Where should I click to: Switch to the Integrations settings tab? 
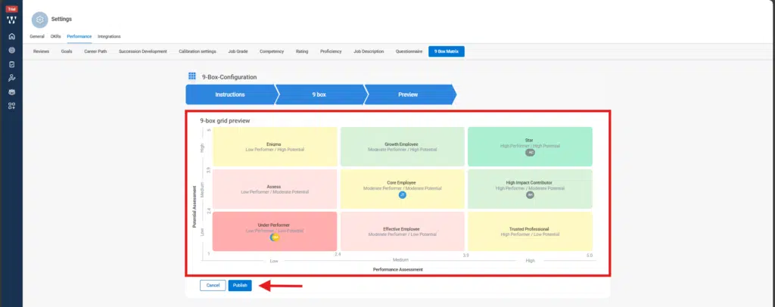(x=109, y=36)
